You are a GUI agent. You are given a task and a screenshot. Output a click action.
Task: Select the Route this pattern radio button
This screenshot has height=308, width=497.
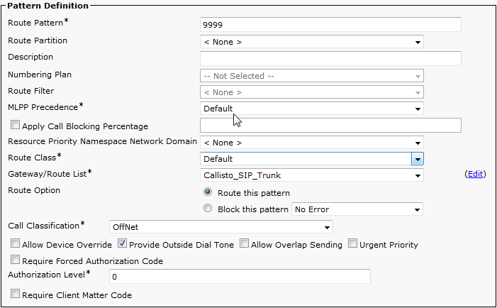click(208, 192)
